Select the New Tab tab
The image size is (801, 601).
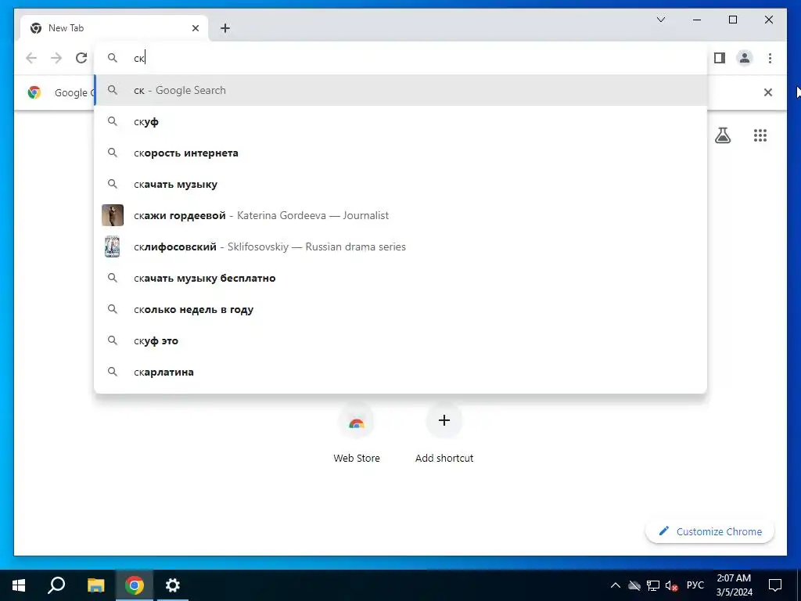pos(114,28)
